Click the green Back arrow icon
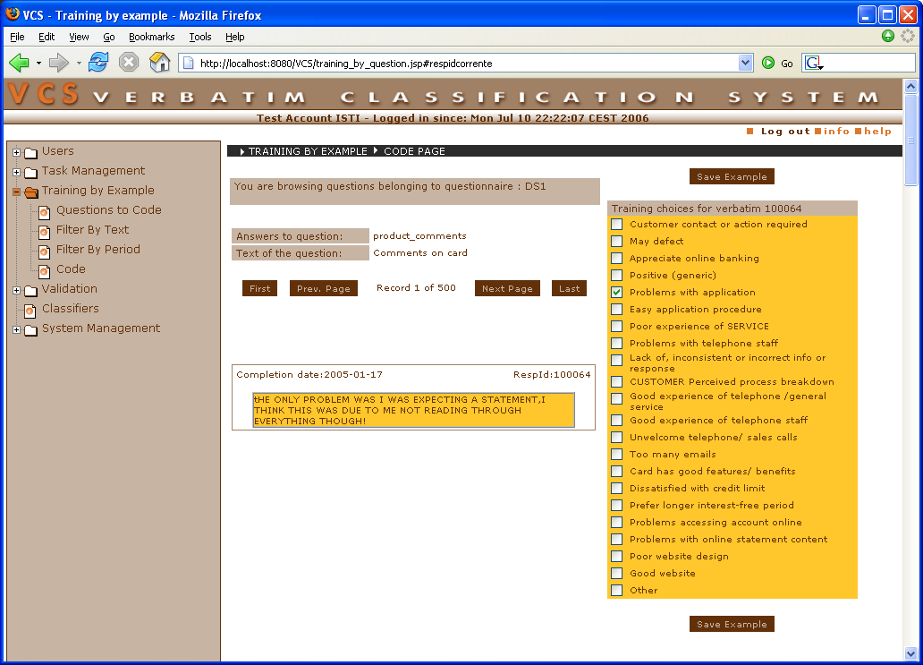This screenshot has width=923, height=665. tap(19, 63)
